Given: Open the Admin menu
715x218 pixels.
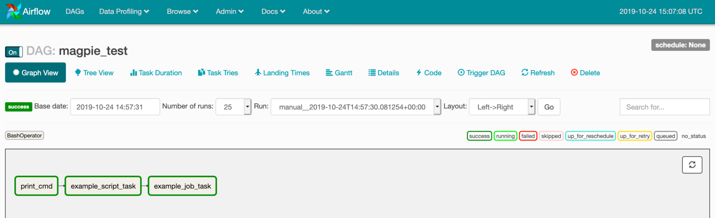Looking at the screenshot, I should point(230,11).
